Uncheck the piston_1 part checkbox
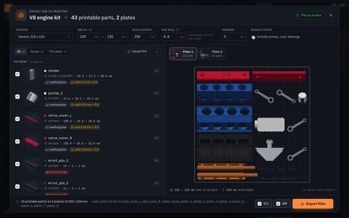The image size is (349, 218). pyautogui.click(x=17, y=97)
